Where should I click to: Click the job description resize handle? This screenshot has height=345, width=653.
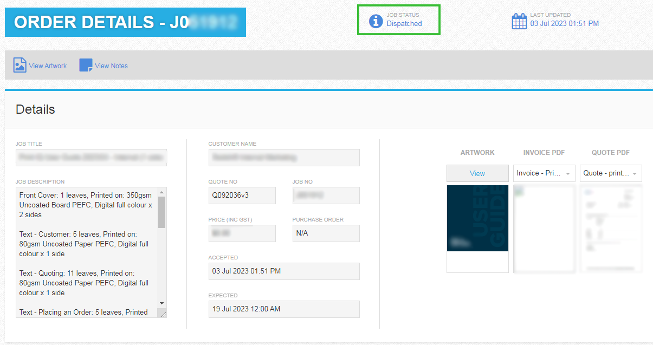163,314
